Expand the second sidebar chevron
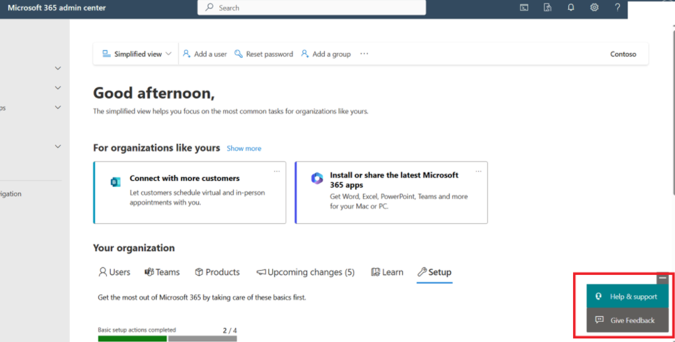 click(58, 88)
